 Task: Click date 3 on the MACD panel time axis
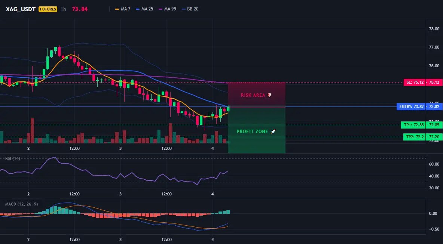pos(120,240)
